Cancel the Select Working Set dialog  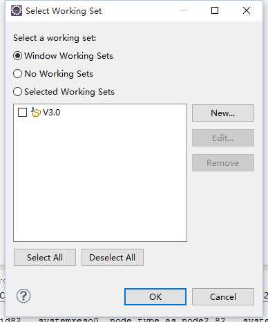coord(223,296)
